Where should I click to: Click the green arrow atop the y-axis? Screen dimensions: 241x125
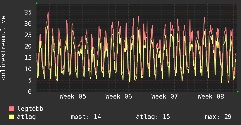coord(37,3)
